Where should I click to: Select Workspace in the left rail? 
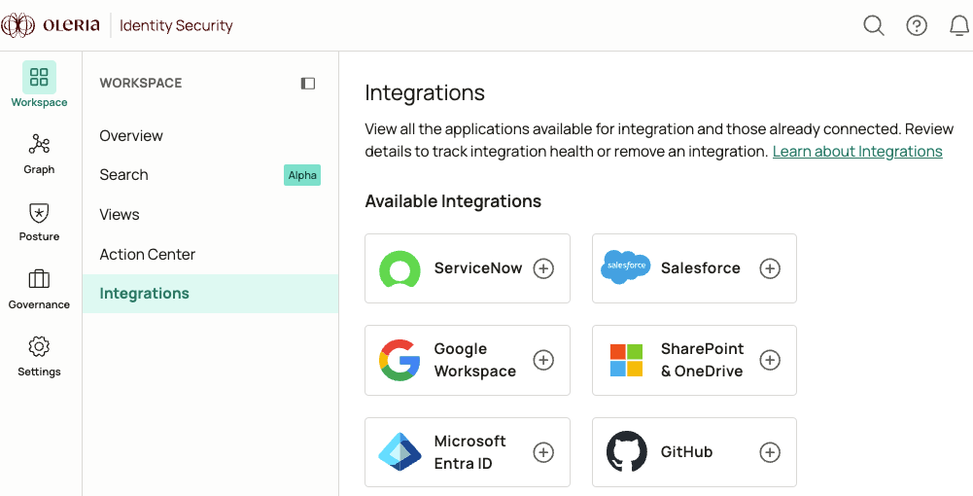[x=39, y=85]
